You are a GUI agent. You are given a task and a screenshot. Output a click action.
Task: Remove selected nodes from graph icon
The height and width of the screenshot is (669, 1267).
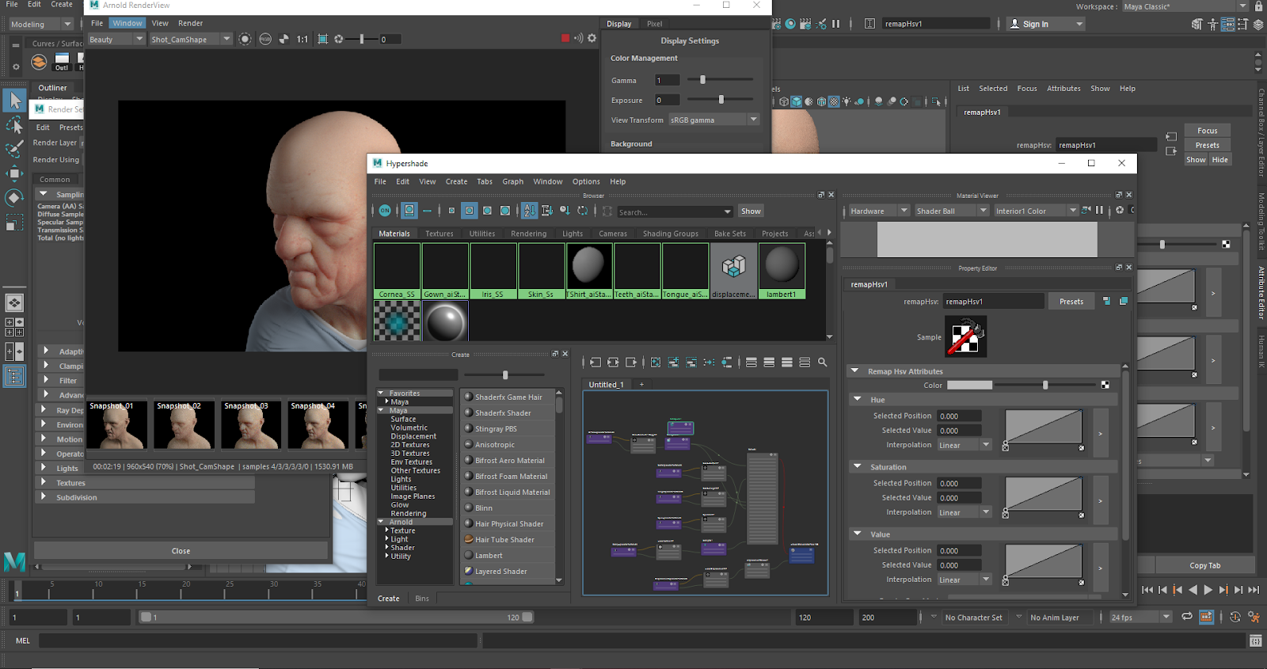coord(691,362)
